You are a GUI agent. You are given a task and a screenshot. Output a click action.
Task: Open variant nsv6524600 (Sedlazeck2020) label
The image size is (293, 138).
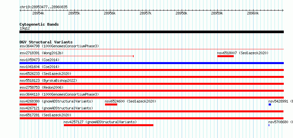(x=130, y=102)
